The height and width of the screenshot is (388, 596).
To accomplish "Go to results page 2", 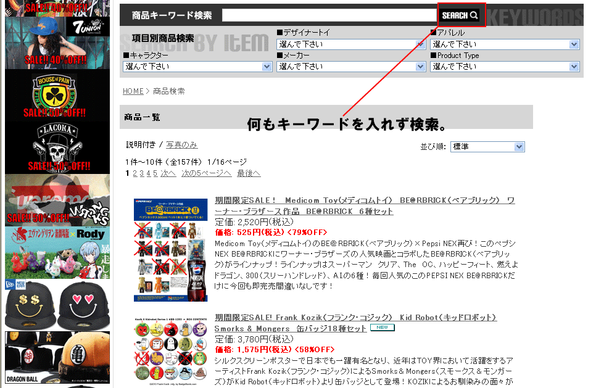I will click(135, 173).
